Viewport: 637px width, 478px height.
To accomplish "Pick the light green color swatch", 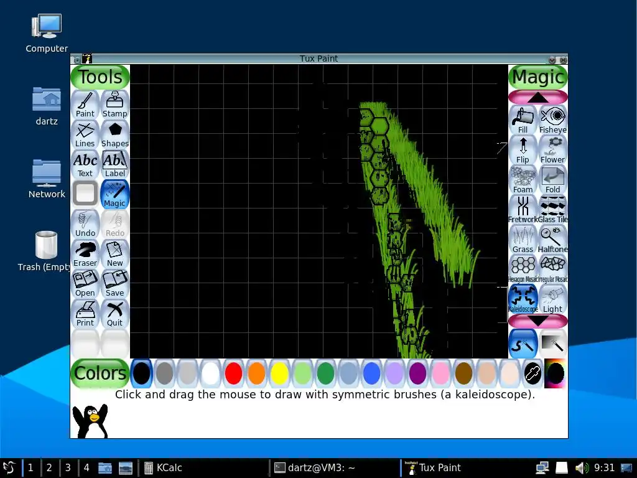I will click(x=303, y=373).
